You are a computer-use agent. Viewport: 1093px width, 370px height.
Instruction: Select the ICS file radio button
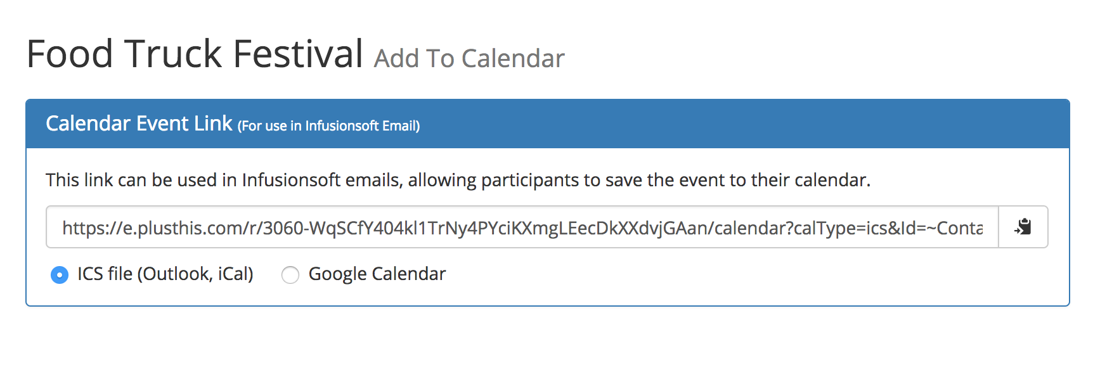tap(60, 275)
